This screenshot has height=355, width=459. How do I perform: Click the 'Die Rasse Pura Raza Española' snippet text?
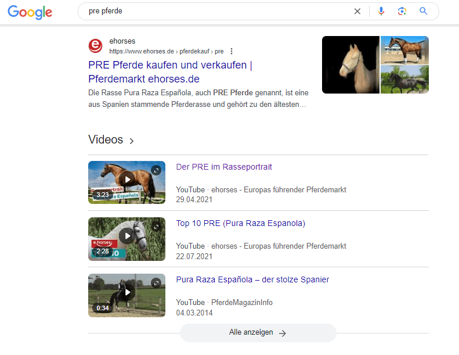click(x=198, y=99)
